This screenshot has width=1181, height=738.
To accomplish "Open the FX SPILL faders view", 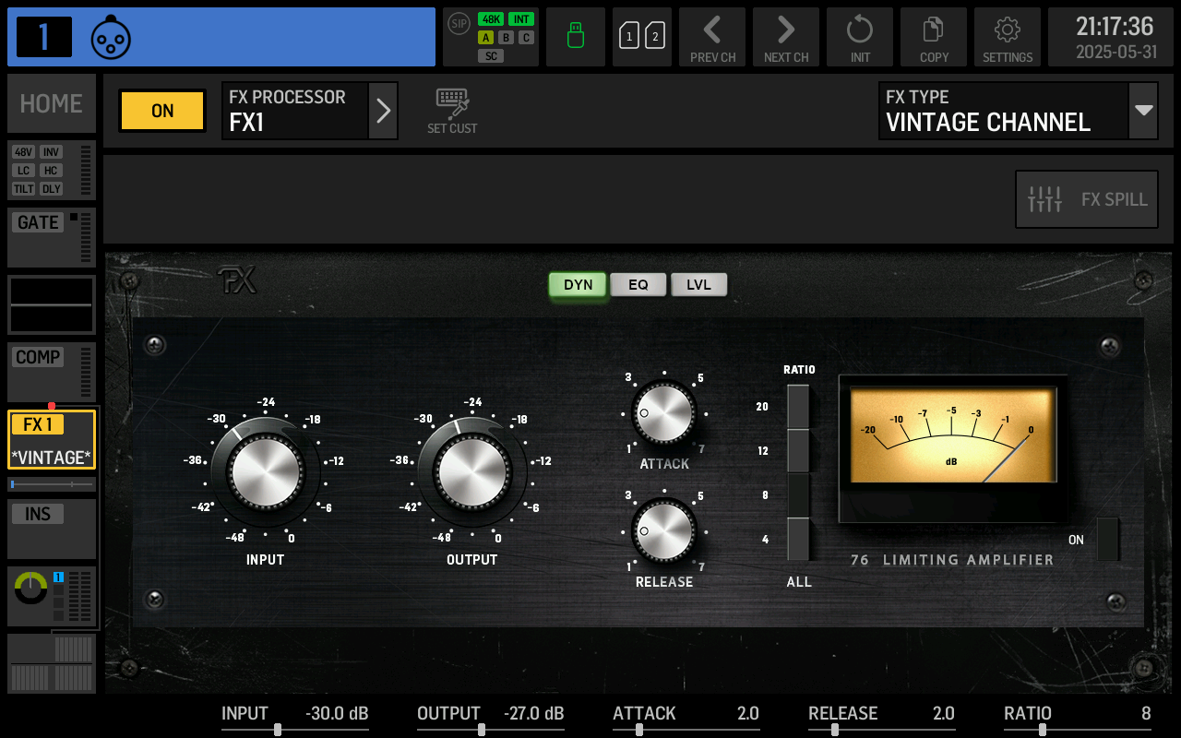I will pos(1086,199).
